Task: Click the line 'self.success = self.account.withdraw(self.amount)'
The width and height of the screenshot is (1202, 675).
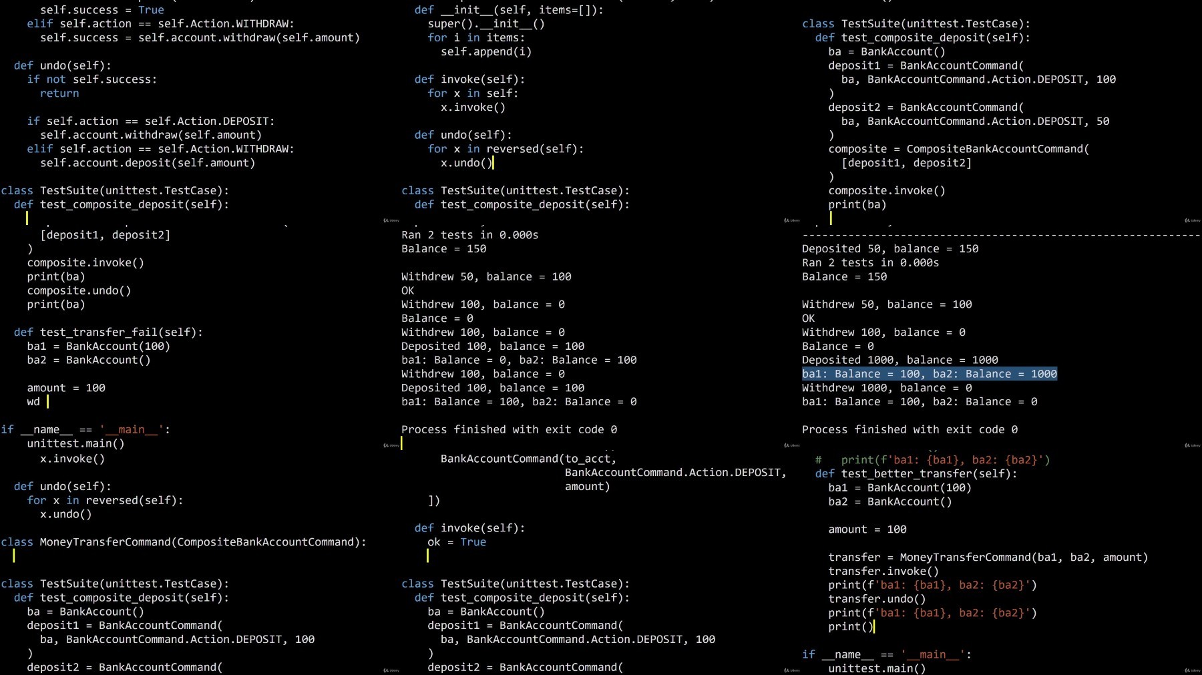Action: point(200,38)
